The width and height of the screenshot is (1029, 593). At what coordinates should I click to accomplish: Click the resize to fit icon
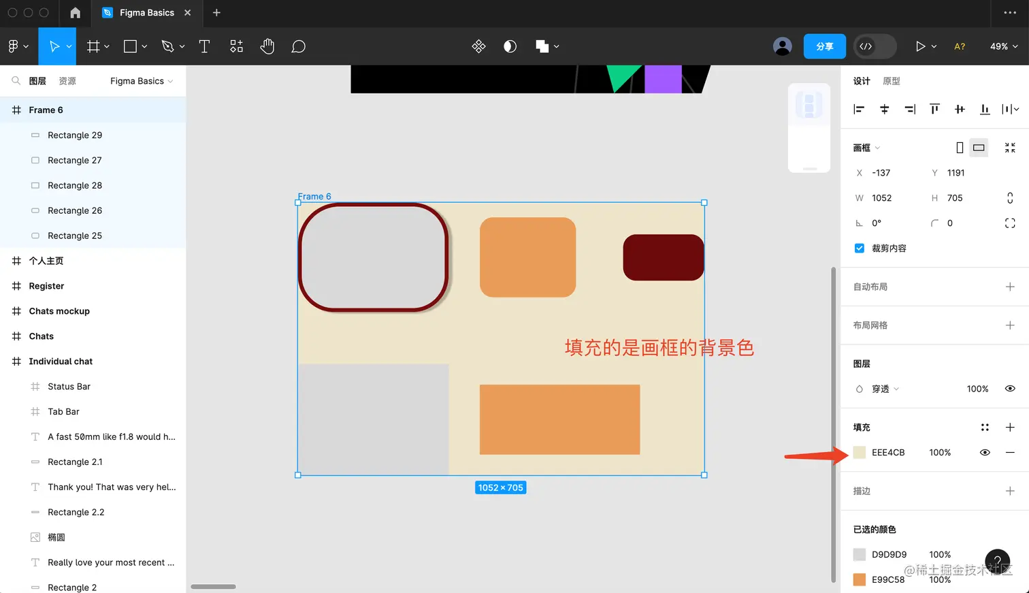click(1010, 148)
